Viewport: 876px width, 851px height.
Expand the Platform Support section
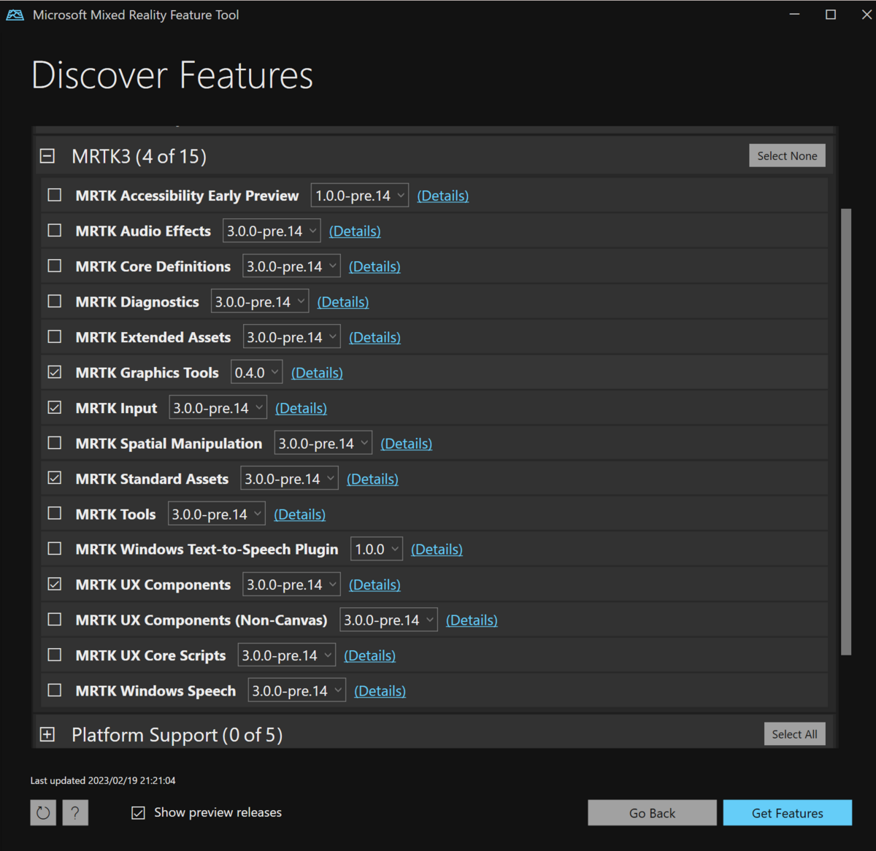pos(47,734)
